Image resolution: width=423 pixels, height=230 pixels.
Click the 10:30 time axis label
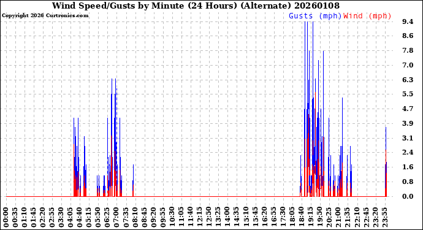172,218
